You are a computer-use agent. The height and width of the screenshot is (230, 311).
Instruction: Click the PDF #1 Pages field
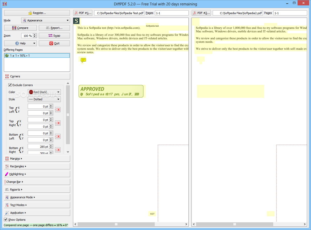(x=172, y=13)
